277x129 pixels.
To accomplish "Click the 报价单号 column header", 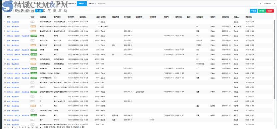I will point(71,17).
